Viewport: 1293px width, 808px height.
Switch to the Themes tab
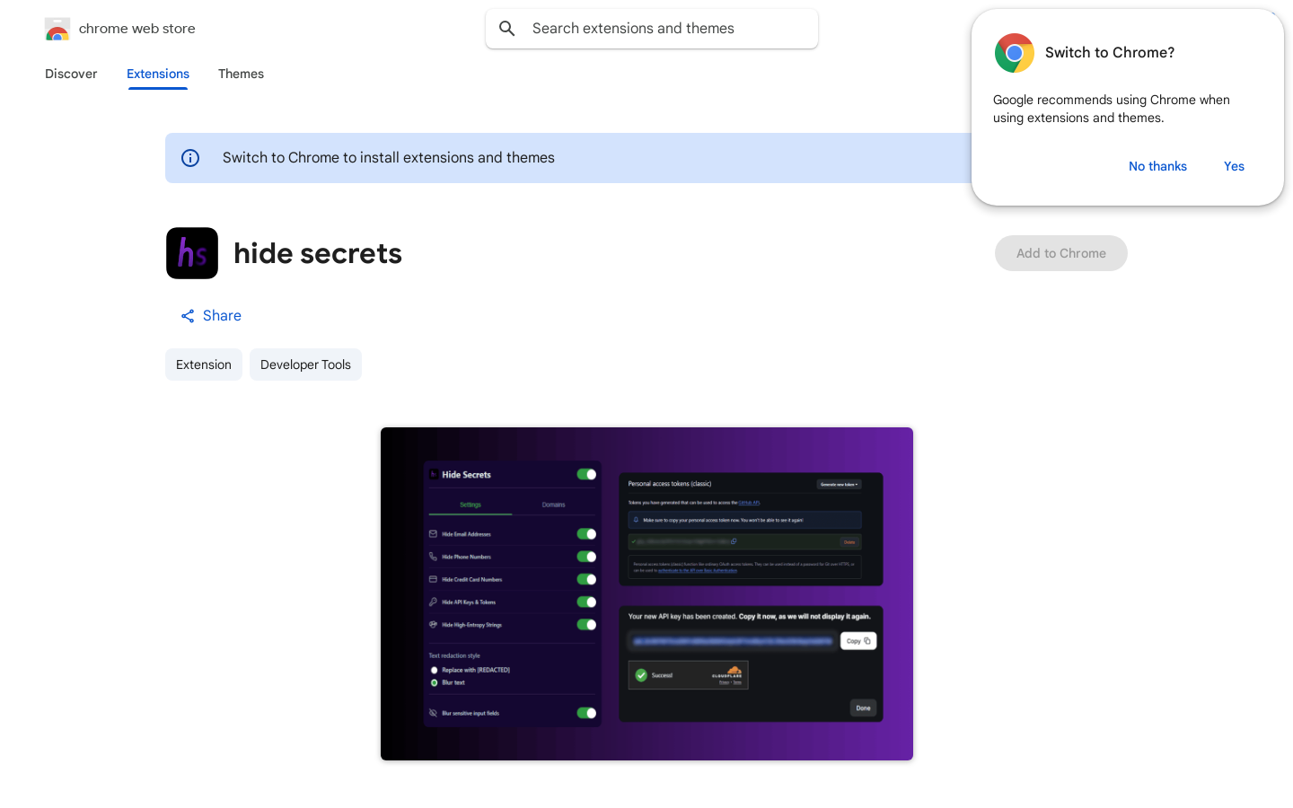pyautogui.click(x=241, y=74)
